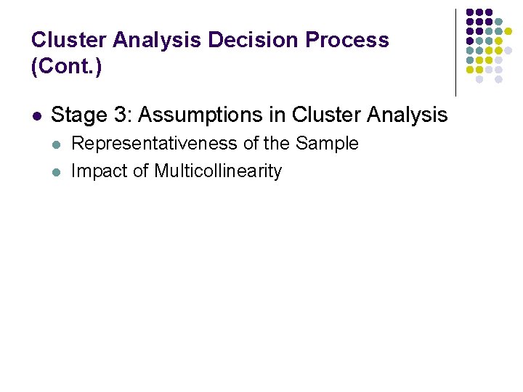The image size is (523, 392).
Task: Click the black bullet before 'Stage 3'
Action: coord(38,115)
